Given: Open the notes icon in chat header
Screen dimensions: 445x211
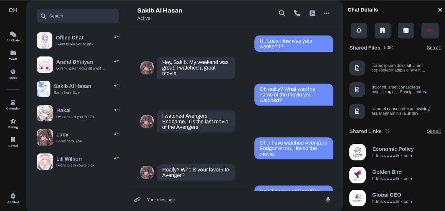Looking at the screenshot, I should [x=312, y=13].
